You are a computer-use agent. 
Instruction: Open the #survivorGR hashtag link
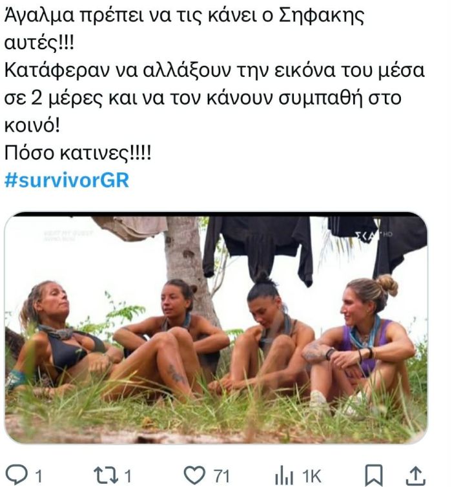(x=67, y=180)
